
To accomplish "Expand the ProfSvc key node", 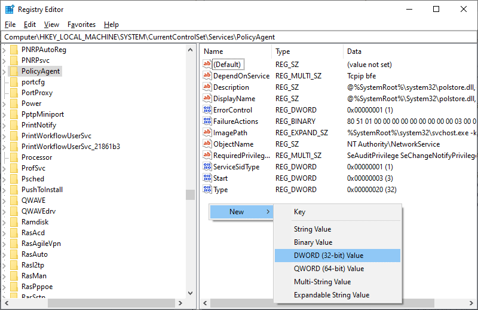I will [x=4, y=169].
